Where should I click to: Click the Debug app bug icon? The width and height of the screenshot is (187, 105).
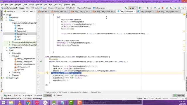tap(148, 8)
